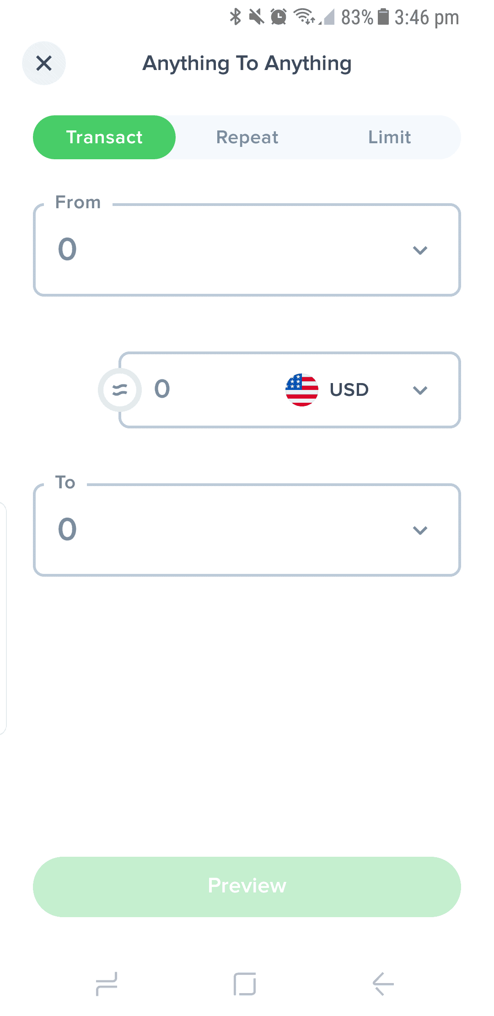Tap the US flag currency icon
This screenshot has width=494, height=1016.
[x=302, y=390]
